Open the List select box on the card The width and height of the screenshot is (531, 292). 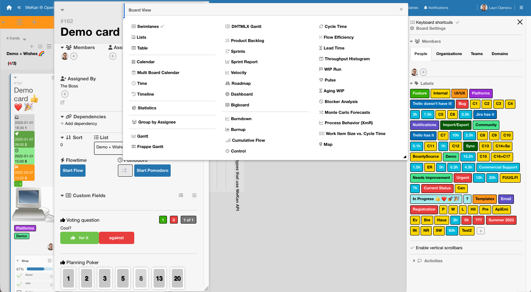coord(109,148)
